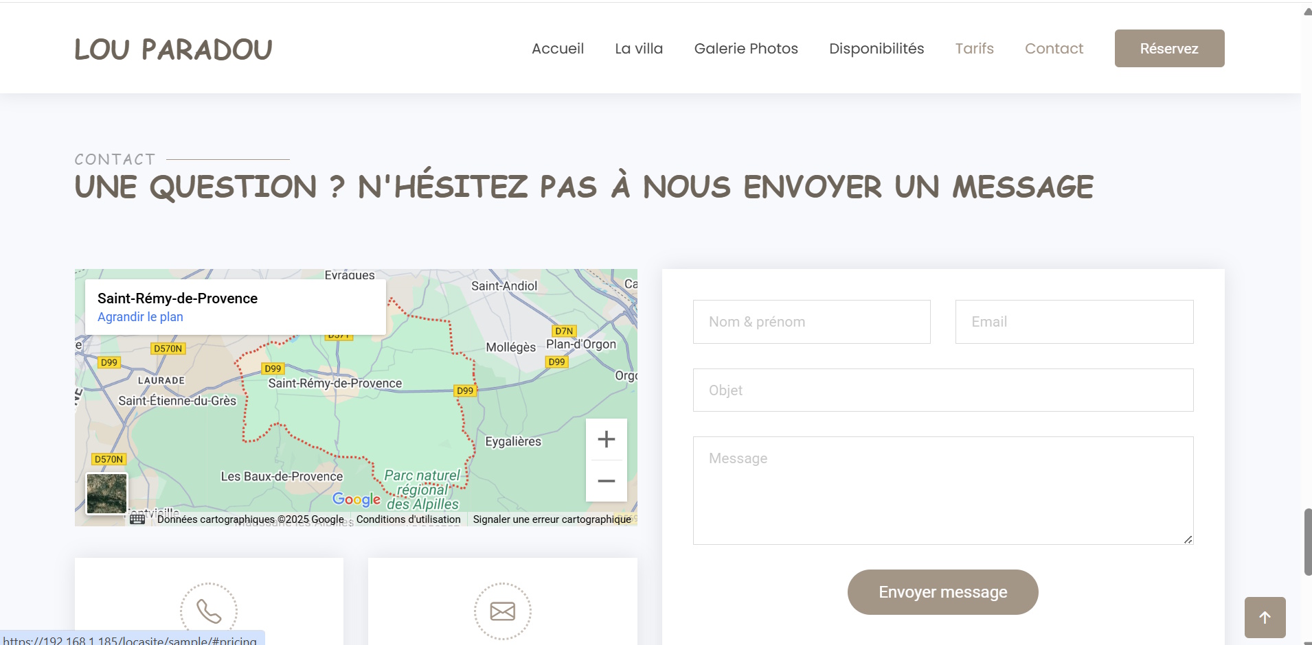1312x645 pixels.
Task: Submit form with Envoyer message button
Action: click(x=942, y=592)
